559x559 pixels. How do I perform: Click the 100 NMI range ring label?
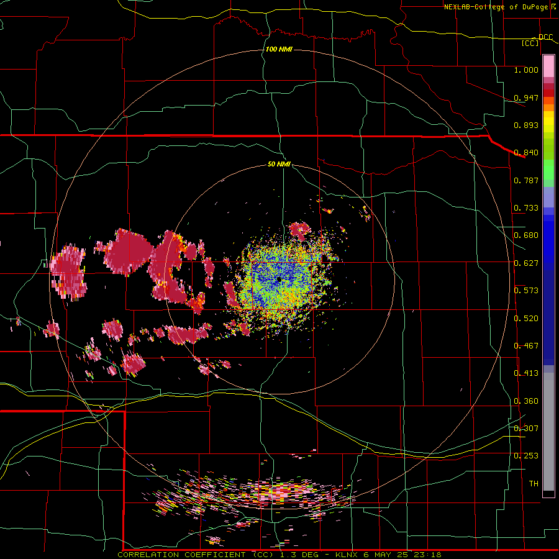279,49
